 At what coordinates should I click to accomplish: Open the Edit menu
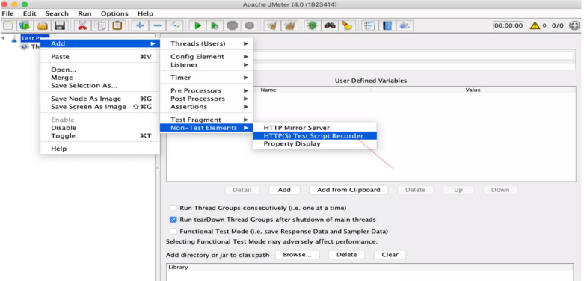30,13
